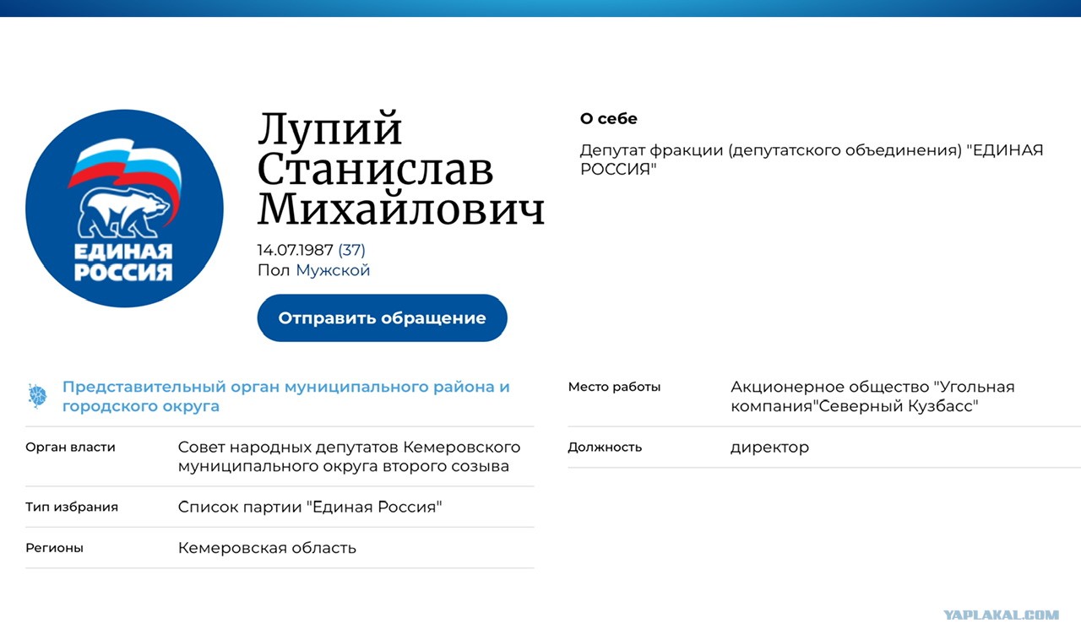
Task: Select the Кемеровская область value
Action: coord(267,548)
